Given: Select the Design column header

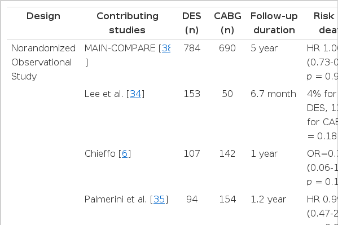Looking at the screenshot, I should 43,16.
